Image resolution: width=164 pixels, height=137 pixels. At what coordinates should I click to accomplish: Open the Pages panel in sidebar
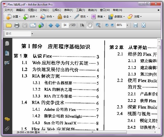tap(7, 43)
